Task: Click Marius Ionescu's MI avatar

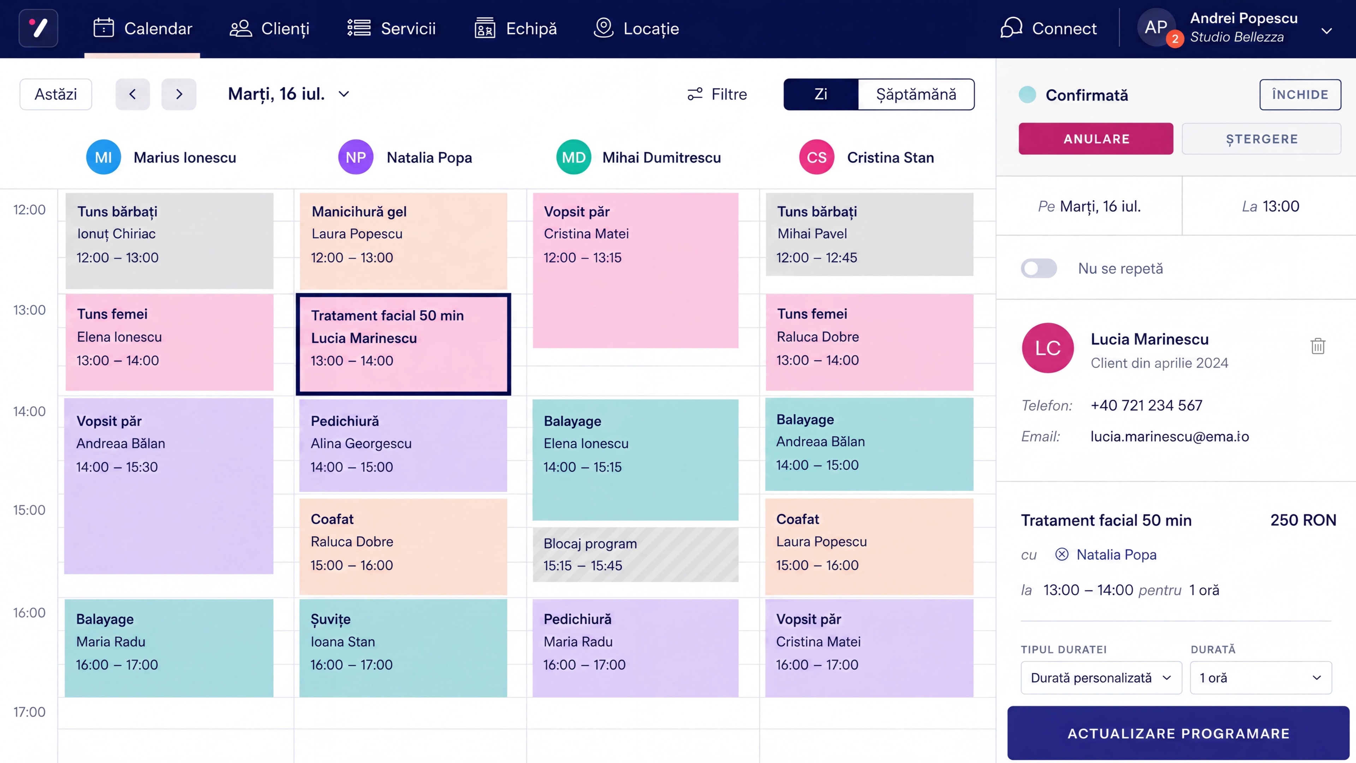Action: tap(103, 157)
